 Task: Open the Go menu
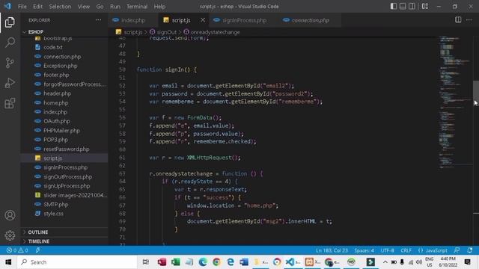tap(100, 7)
